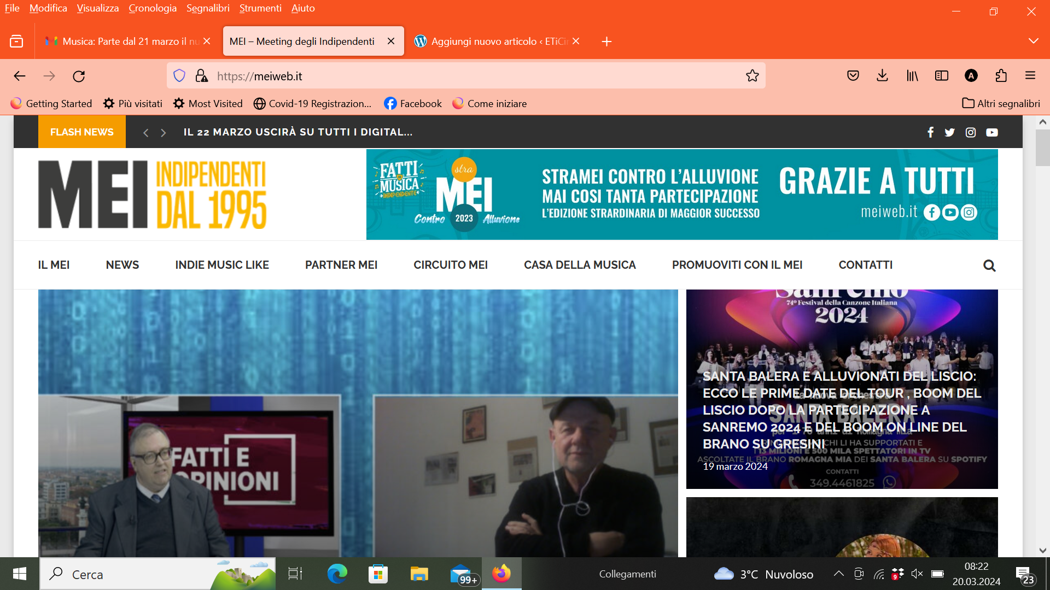Open Microsoft Edge from taskbar

click(337, 574)
